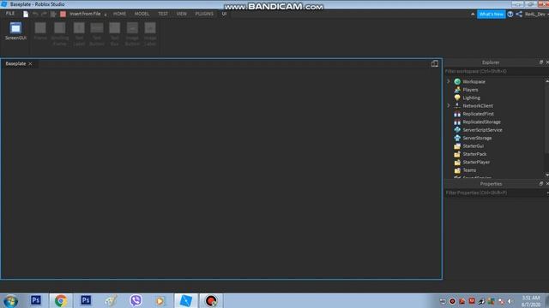
Task: Select the ReplicatedFirst icon
Action: (457, 114)
